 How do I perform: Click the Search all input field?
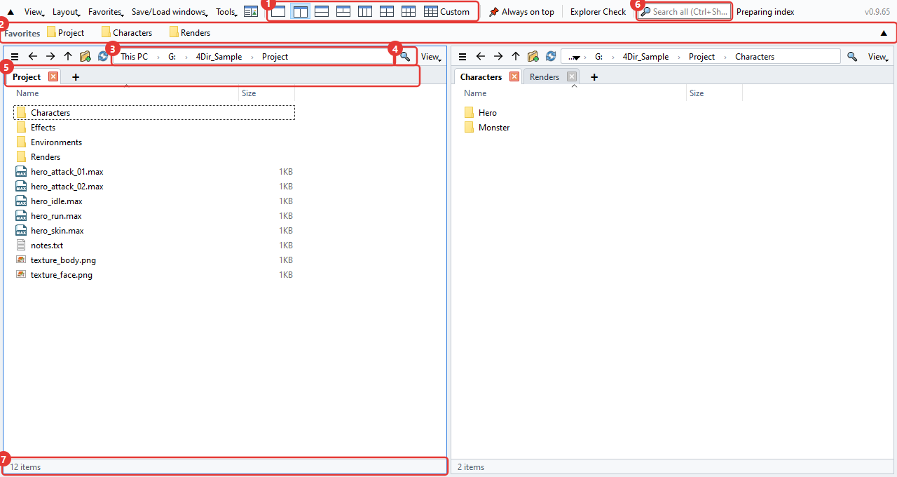coord(685,12)
